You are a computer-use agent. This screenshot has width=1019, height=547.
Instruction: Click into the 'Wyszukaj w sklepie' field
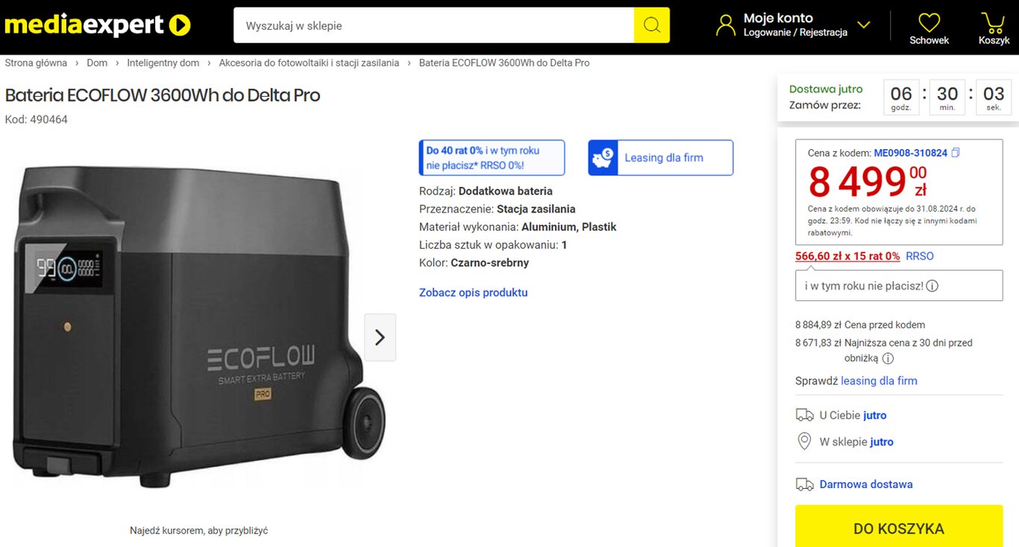pos(433,25)
